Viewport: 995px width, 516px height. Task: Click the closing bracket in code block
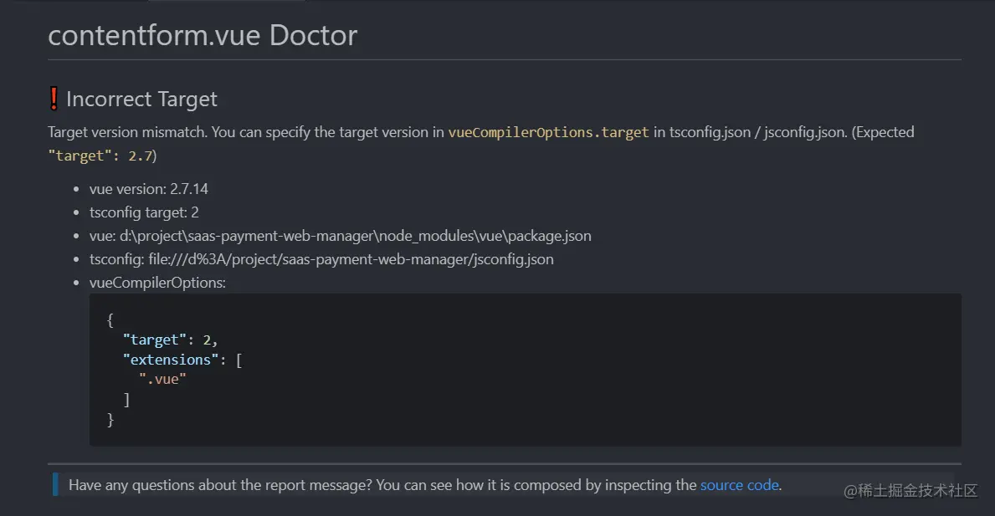click(126, 400)
